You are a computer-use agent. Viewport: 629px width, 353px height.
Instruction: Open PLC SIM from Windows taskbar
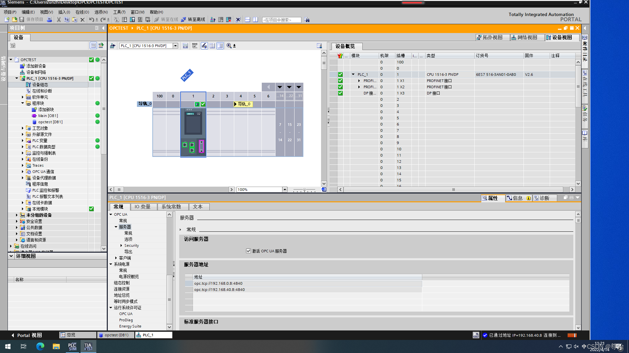[x=72, y=346]
